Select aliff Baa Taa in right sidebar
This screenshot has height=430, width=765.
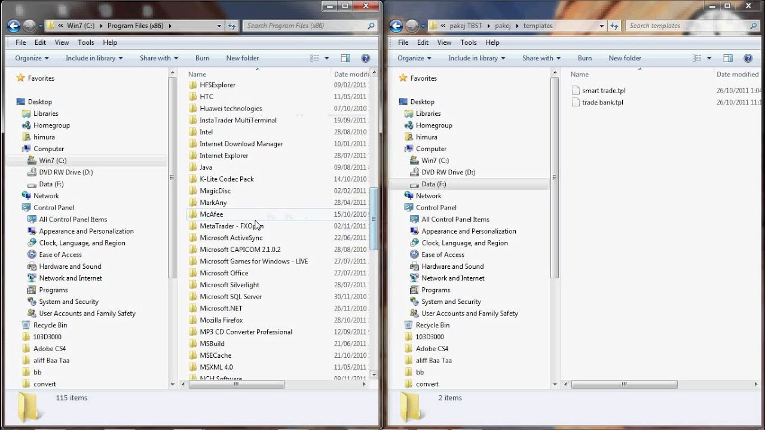click(x=434, y=360)
